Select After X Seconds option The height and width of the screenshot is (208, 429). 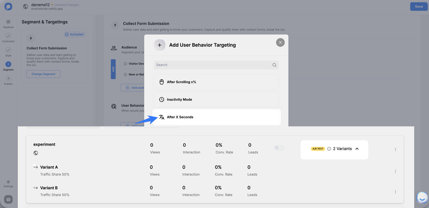tap(216, 117)
